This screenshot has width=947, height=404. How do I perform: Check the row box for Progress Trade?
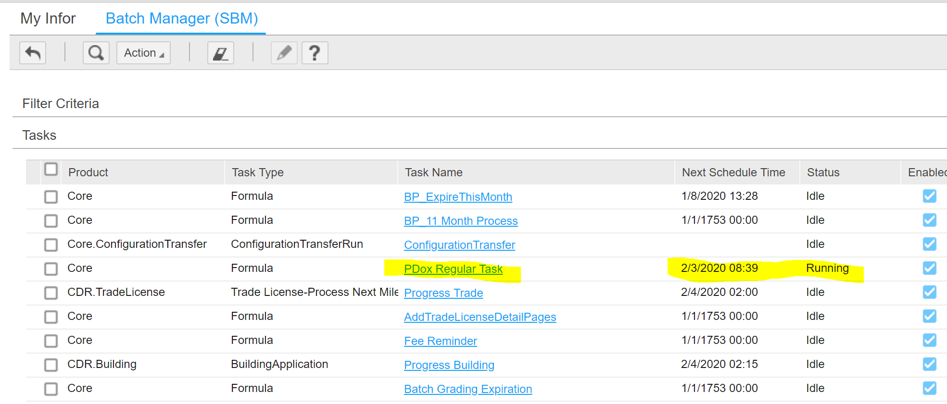51,293
